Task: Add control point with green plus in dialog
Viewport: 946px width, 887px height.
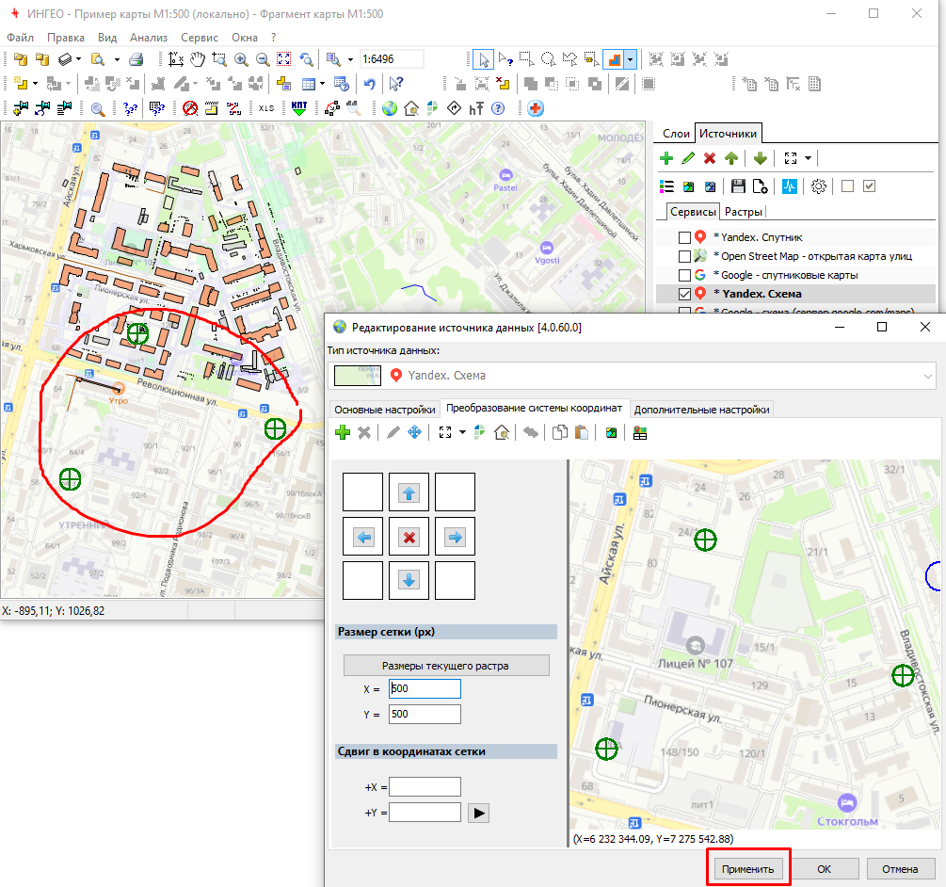Action: click(343, 432)
